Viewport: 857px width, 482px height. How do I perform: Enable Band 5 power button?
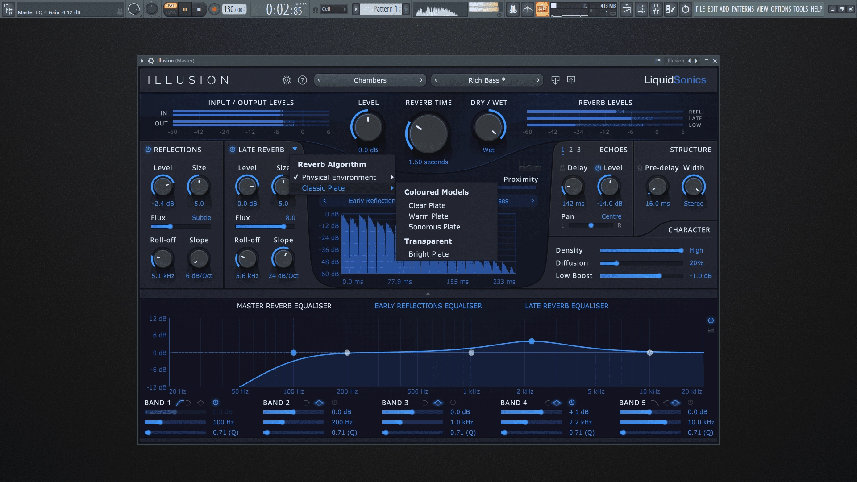[691, 403]
